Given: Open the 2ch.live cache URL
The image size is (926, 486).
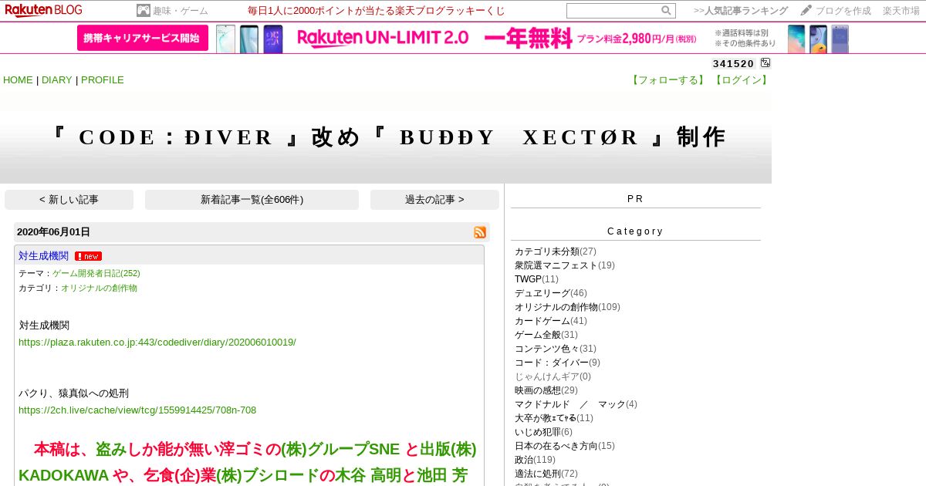Looking at the screenshot, I should [137, 410].
